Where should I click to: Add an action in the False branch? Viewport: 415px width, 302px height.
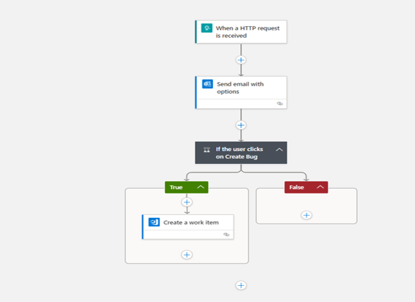(x=306, y=215)
